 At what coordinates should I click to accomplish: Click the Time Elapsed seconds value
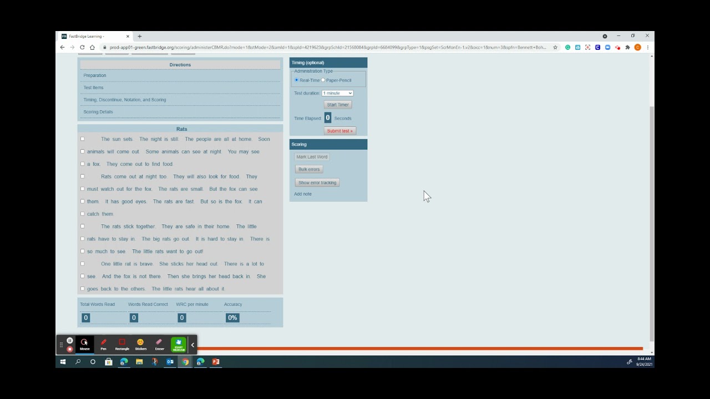pos(328,118)
